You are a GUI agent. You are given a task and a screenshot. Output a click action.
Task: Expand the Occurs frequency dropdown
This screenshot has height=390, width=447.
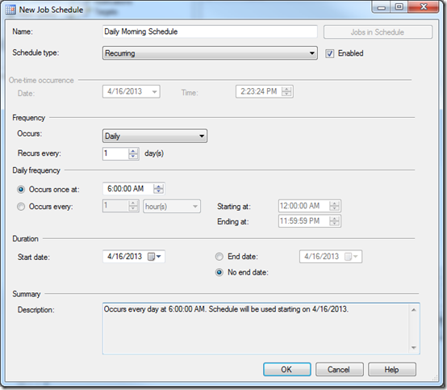point(154,136)
